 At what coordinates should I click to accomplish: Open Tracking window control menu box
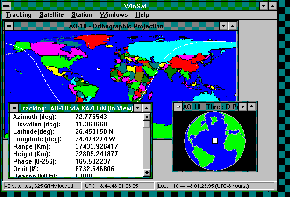point(14,108)
